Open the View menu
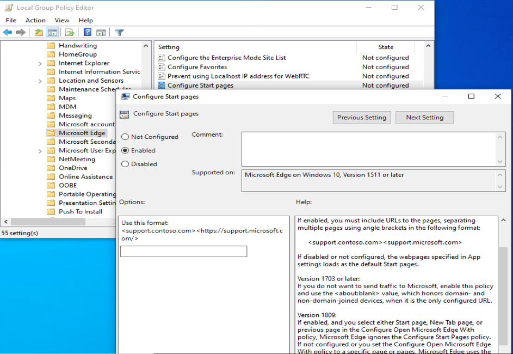Viewport: 513px width, 354px height. (62, 20)
